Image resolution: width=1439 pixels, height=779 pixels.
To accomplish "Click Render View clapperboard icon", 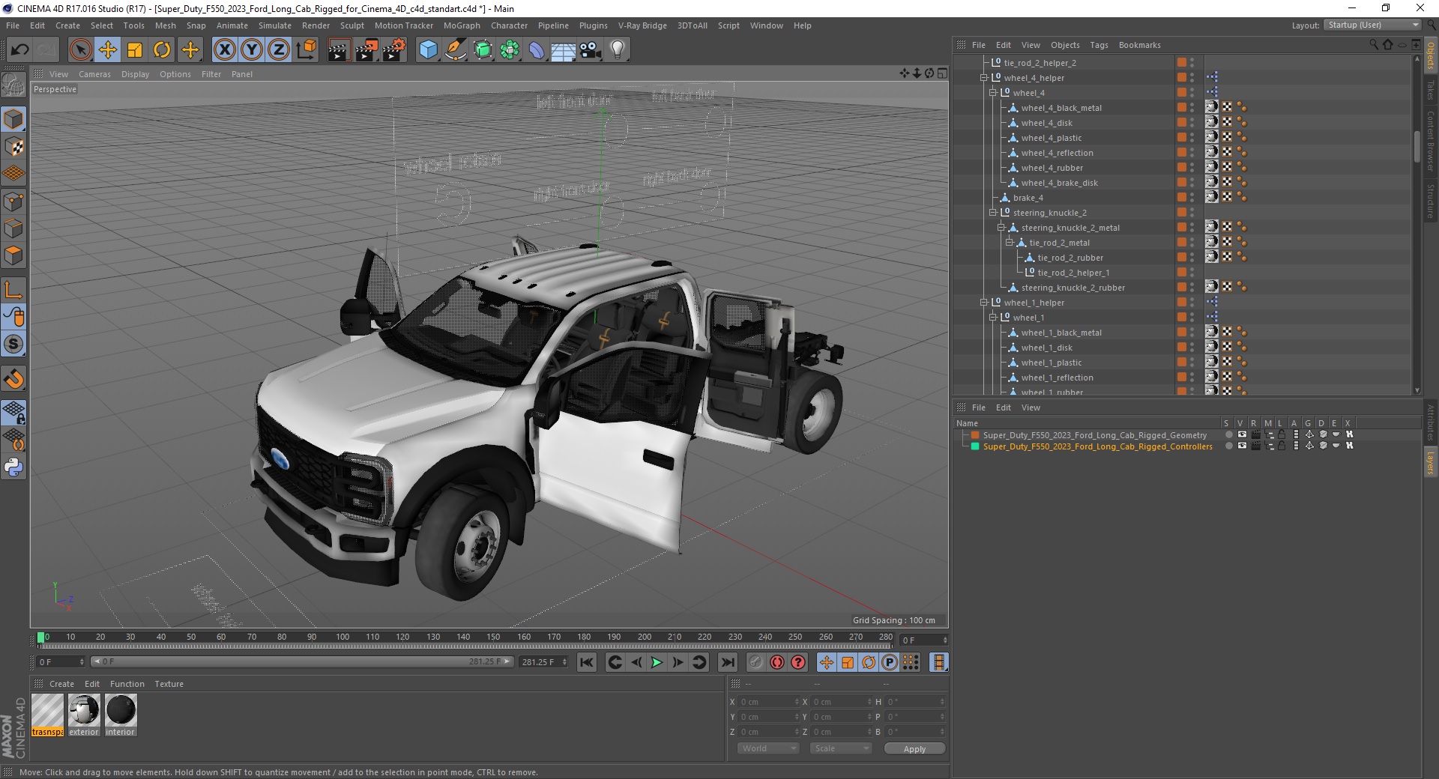I will pyautogui.click(x=339, y=50).
